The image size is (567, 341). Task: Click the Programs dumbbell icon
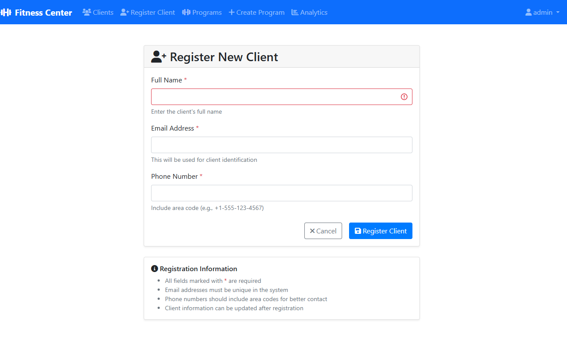pyautogui.click(x=186, y=13)
